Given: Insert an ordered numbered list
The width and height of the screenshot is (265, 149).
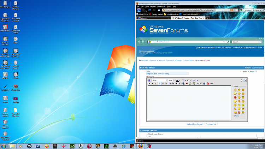Looking at the screenshot, I should [x=170, y=83].
